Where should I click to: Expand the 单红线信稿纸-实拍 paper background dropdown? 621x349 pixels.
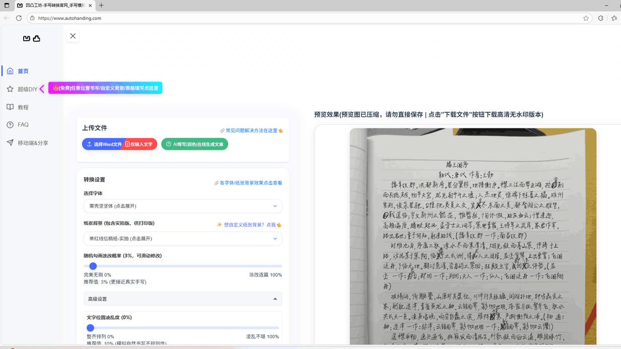[182, 238]
